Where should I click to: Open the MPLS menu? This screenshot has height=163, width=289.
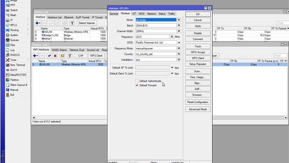pyautogui.click(x=14, y=25)
